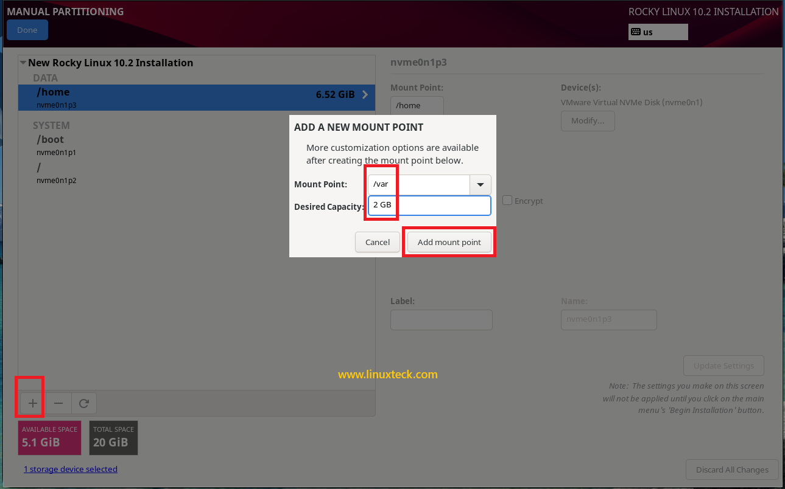Screen dimensions: 785x489
Task: Open the us keyboard layout indicator
Action: pos(658,32)
